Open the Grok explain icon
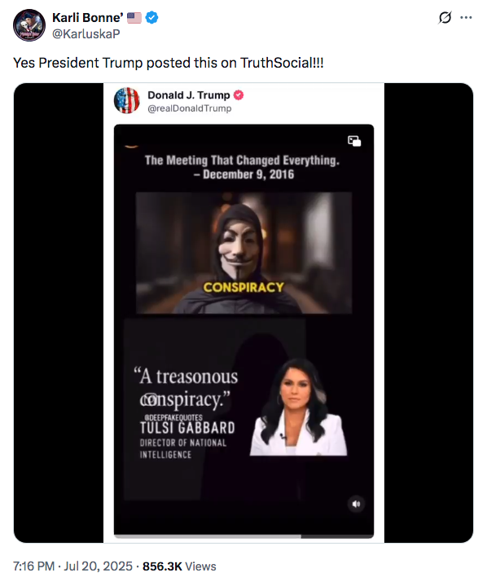 [x=445, y=18]
